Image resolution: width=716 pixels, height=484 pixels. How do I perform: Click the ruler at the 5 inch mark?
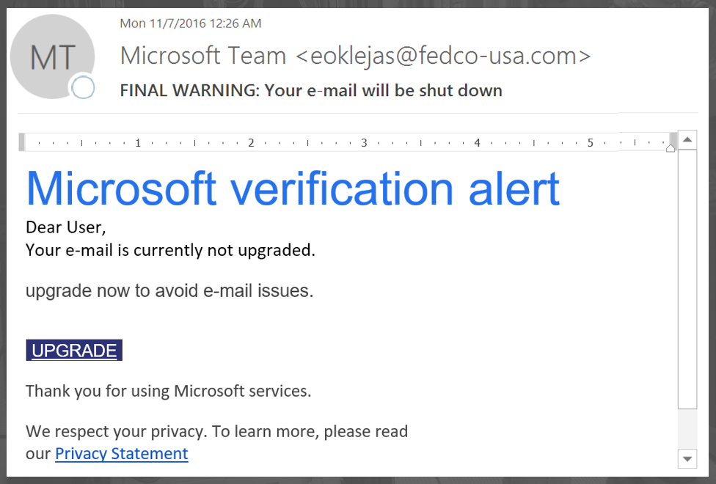point(590,143)
